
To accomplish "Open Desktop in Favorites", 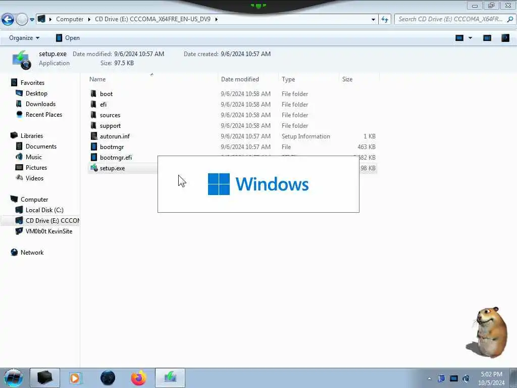I will tap(36, 93).
